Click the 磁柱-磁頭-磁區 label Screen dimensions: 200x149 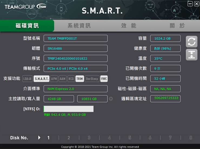click(x=132, y=89)
